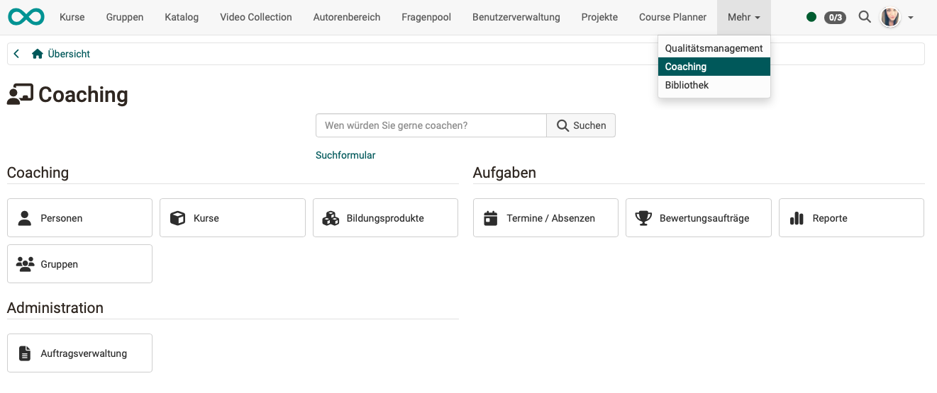The image size is (937, 393).
Task: Collapse the Mehr dropdown menu
Action: [743, 17]
